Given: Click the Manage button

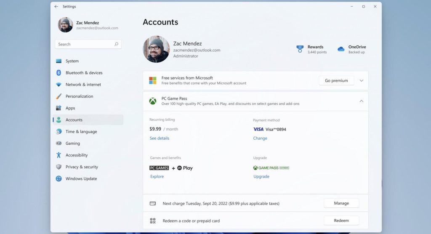Looking at the screenshot, I should [341, 203].
